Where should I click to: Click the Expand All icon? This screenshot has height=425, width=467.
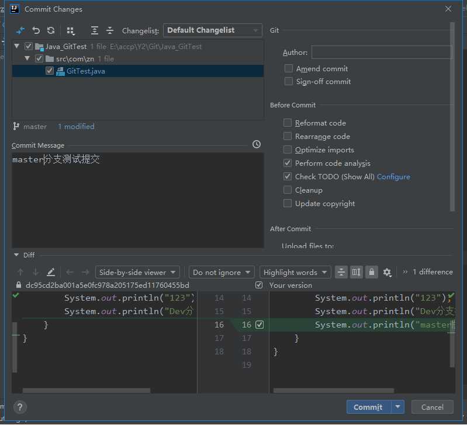(95, 30)
